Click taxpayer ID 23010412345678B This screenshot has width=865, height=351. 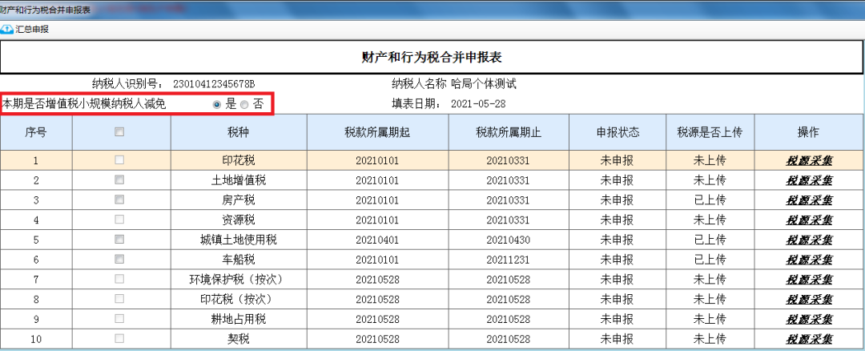point(214,84)
